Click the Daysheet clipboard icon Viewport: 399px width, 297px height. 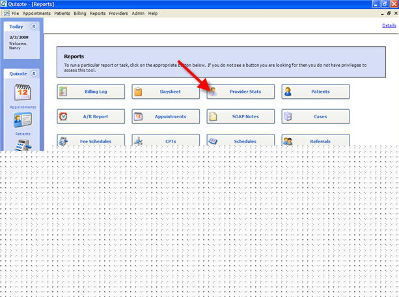[x=138, y=92]
